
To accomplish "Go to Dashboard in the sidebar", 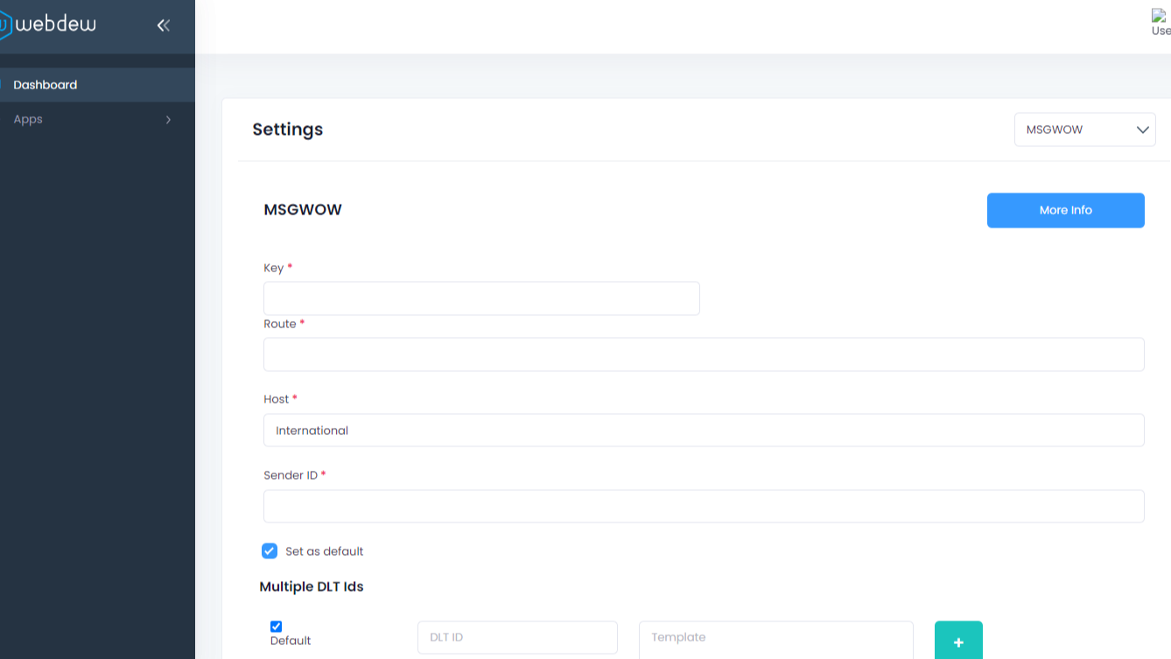I will (46, 85).
